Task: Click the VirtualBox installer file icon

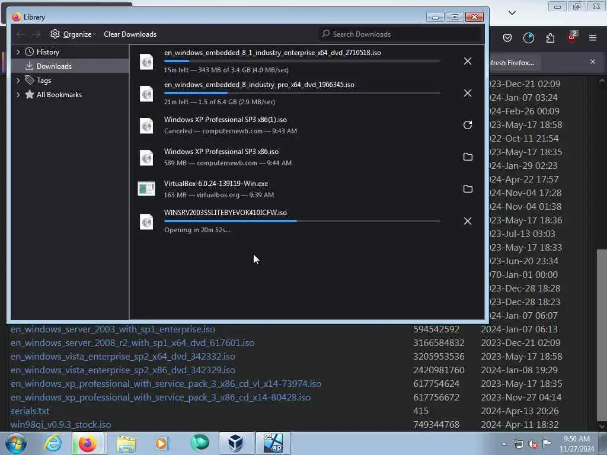Action: [x=146, y=189]
